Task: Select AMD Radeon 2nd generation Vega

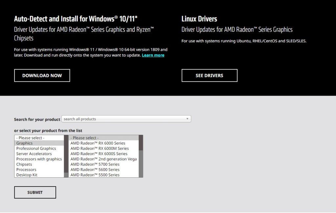Action: coord(103,159)
